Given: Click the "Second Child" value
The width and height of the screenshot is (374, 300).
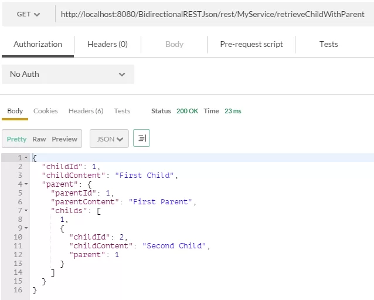Looking at the screenshot, I should [174, 246].
